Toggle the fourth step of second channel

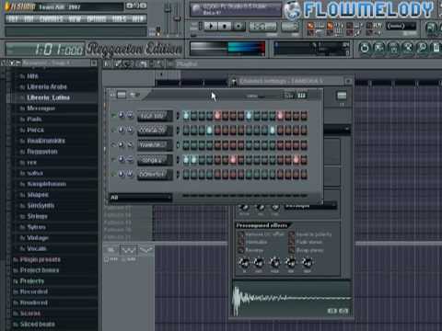(209, 131)
